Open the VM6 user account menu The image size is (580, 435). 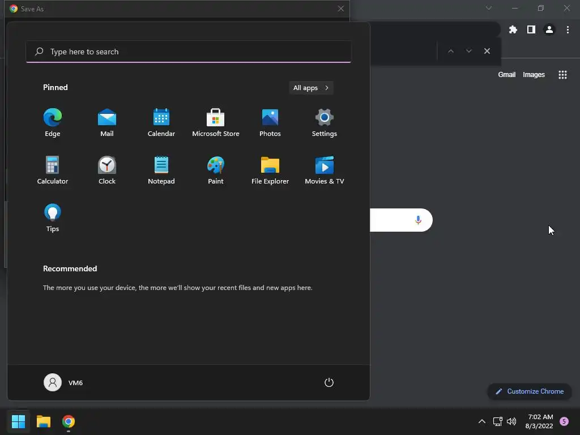63,382
